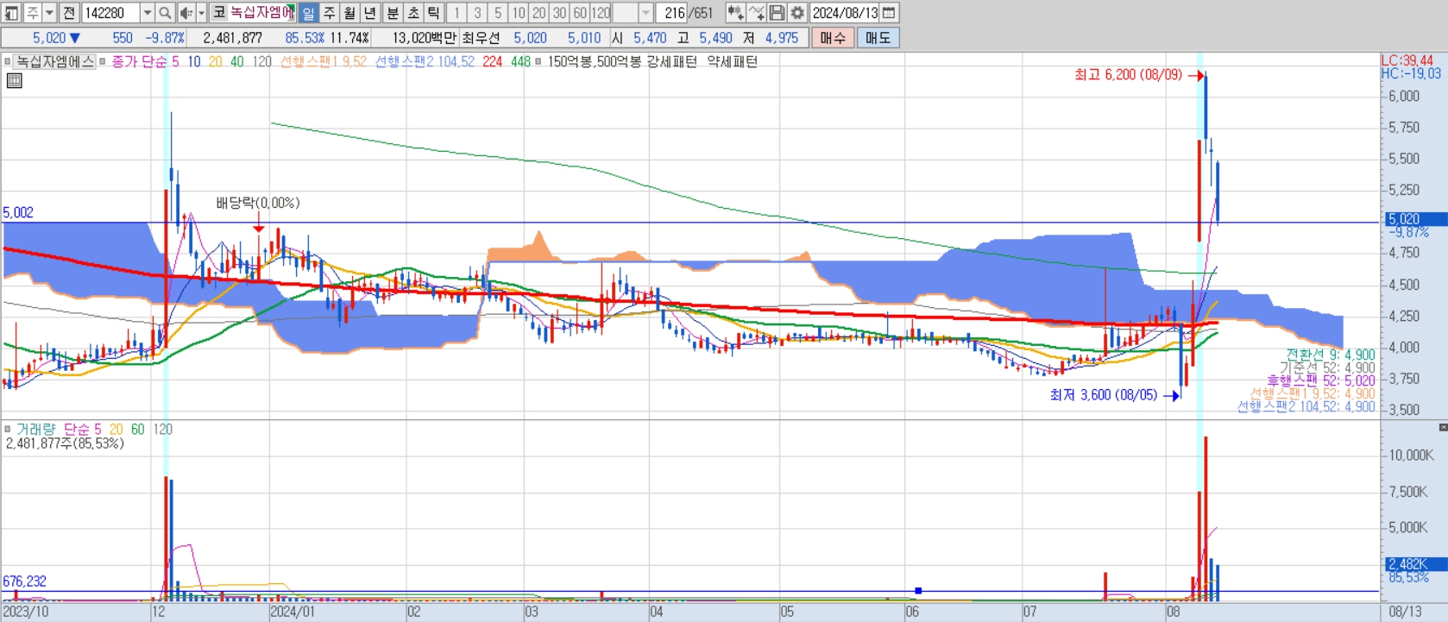Screen dimensions: 1448x622
Task: Click the 주 button at toolbar start
Action: (x=32, y=13)
